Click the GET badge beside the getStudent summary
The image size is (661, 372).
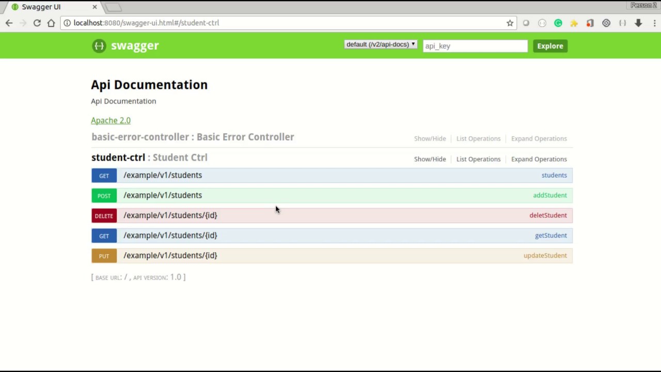104,236
